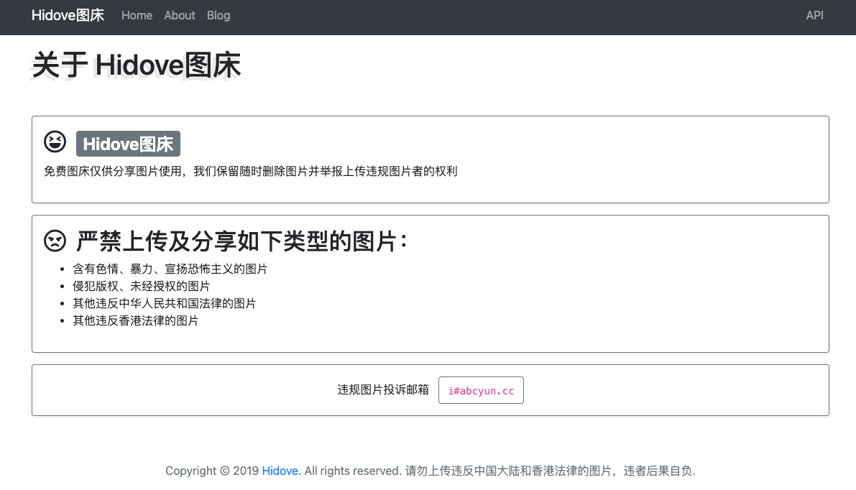Click list item 侵犯版权、未经授权的图片
856x490 pixels.
pyautogui.click(x=142, y=286)
